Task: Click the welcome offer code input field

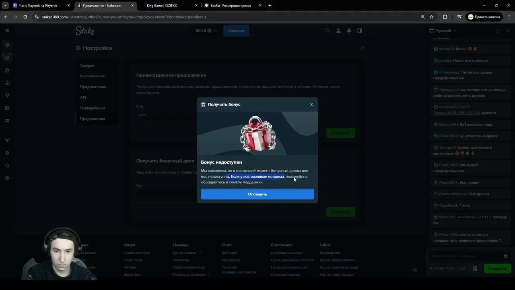Action: point(245,115)
